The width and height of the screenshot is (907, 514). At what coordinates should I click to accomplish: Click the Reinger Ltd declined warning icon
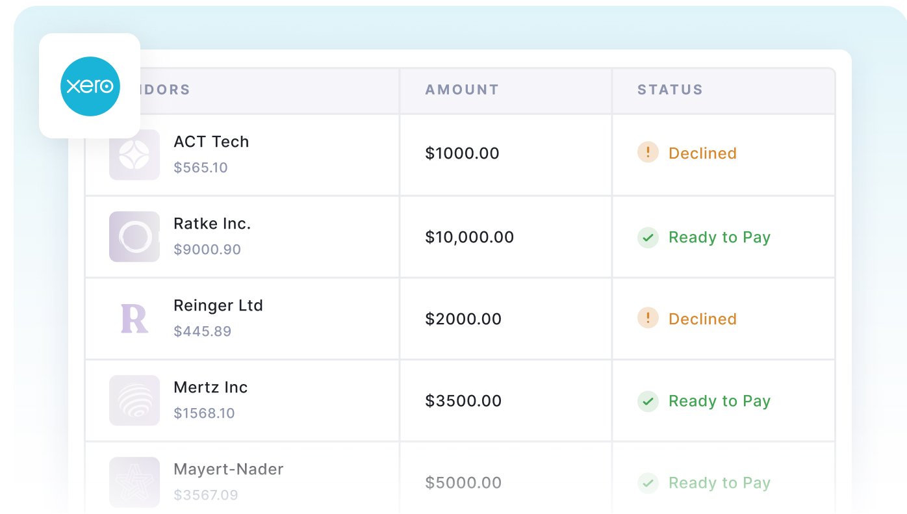tap(648, 318)
